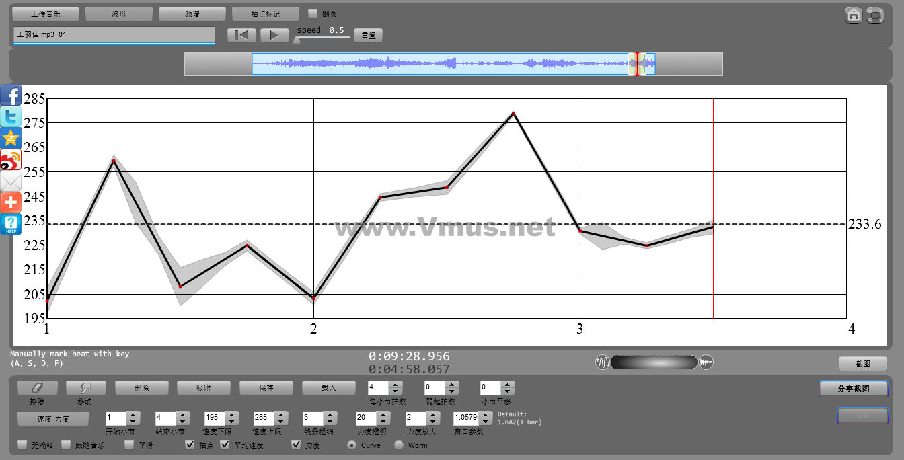Uncheck the 平均速度 average tempo checkbox
Image resolution: width=904 pixels, height=460 pixels.
[225, 445]
